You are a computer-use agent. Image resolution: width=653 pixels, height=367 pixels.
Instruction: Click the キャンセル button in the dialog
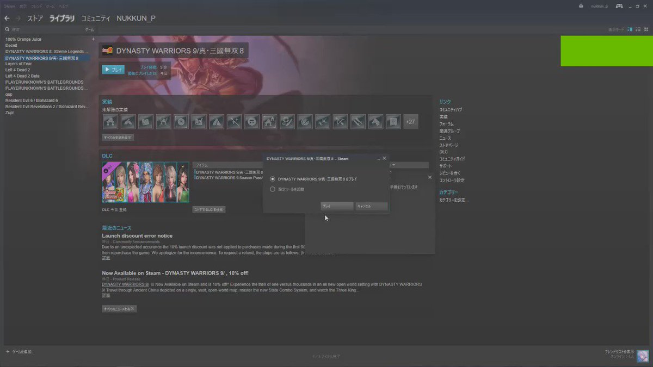372,207
